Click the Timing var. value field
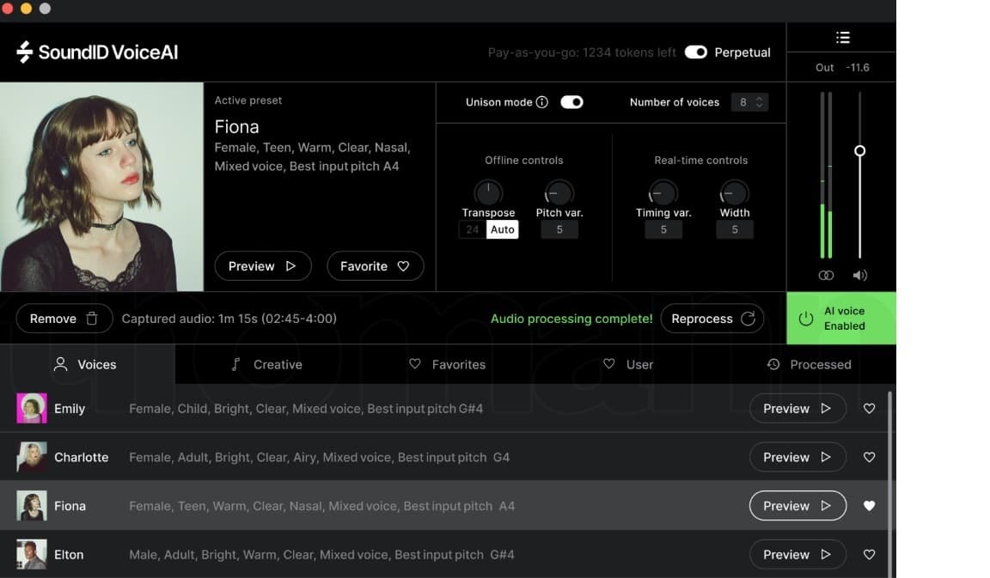The width and height of the screenshot is (990, 578). coord(663,229)
